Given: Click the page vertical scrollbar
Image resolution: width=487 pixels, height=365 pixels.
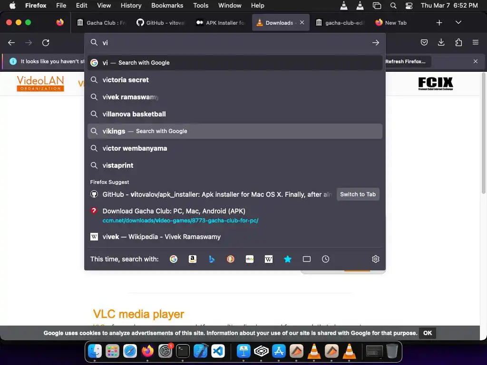Looking at the screenshot, I should (483, 134).
